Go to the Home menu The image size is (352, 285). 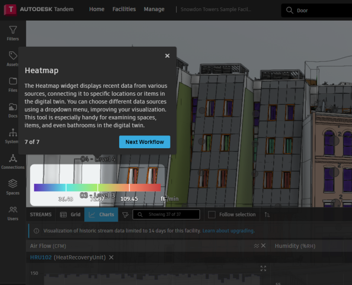coord(97,9)
